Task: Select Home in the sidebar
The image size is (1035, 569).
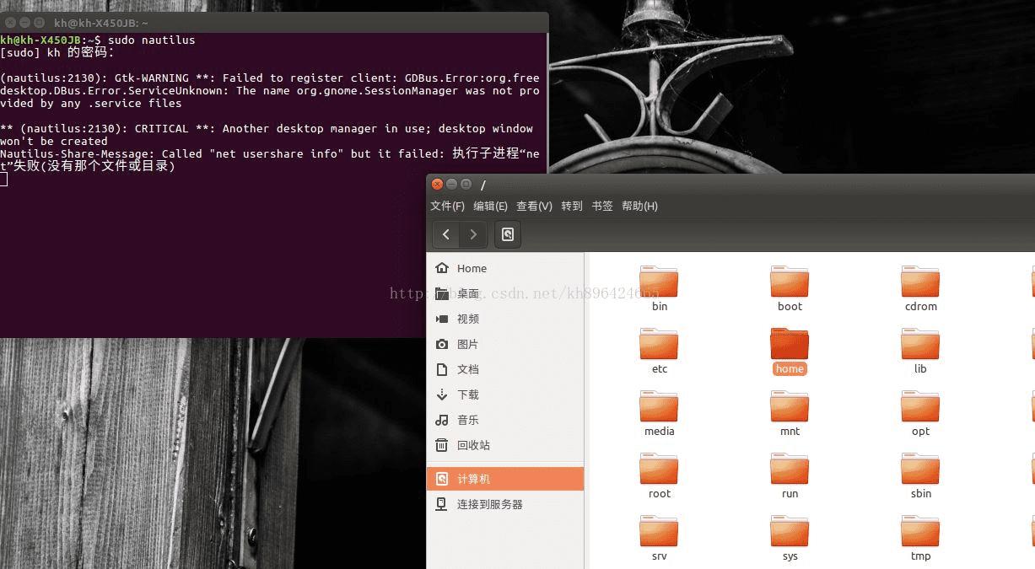Action: (505, 268)
